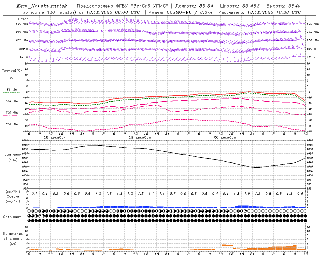Image resolution: width=320 pixels, height=256 pixels.
Task: Click 'Прогноз на 120 часа(ов)' header text
Action: [x=48, y=12]
